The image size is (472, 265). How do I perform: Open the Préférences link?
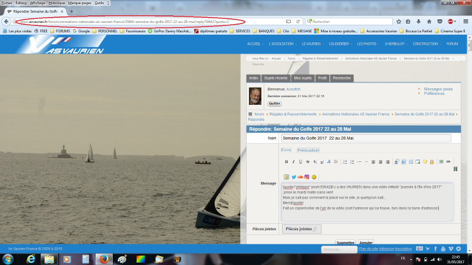[x=434, y=94]
